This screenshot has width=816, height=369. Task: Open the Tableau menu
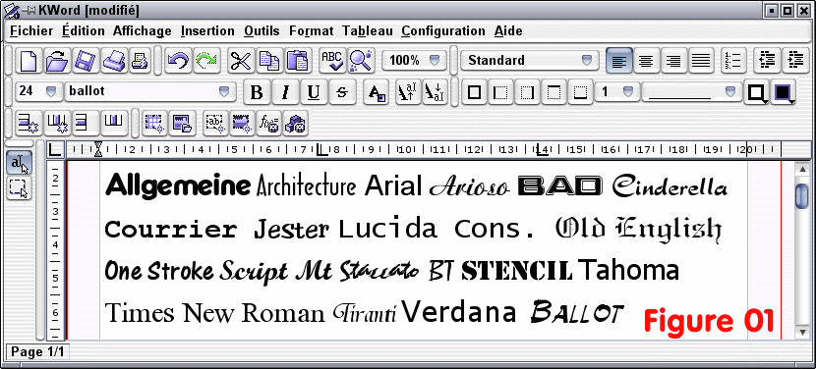click(368, 31)
